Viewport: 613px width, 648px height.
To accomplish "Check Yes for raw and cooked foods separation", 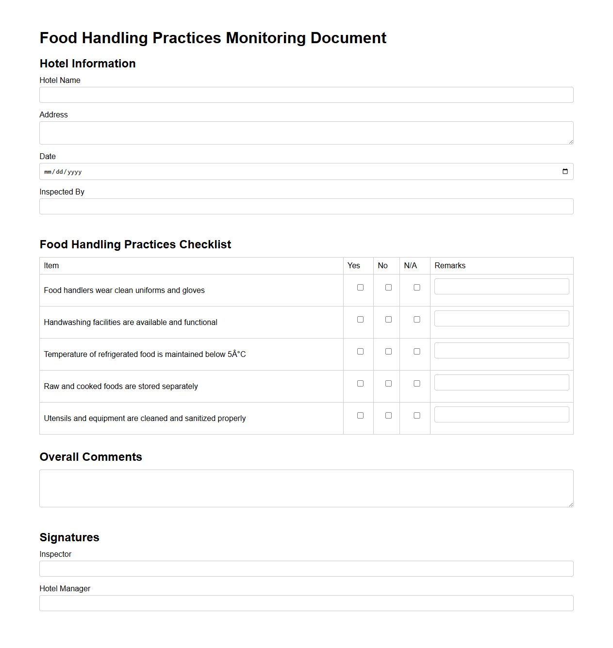I will click(360, 383).
